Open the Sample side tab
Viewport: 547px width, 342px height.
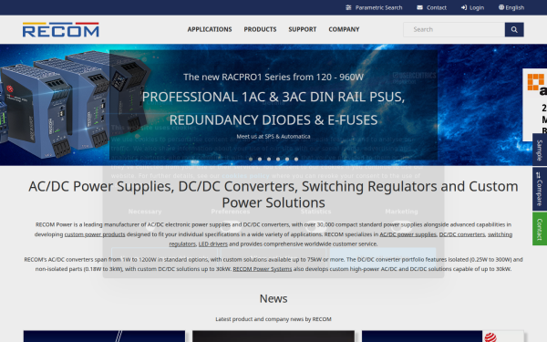click(x=540, y=150)
